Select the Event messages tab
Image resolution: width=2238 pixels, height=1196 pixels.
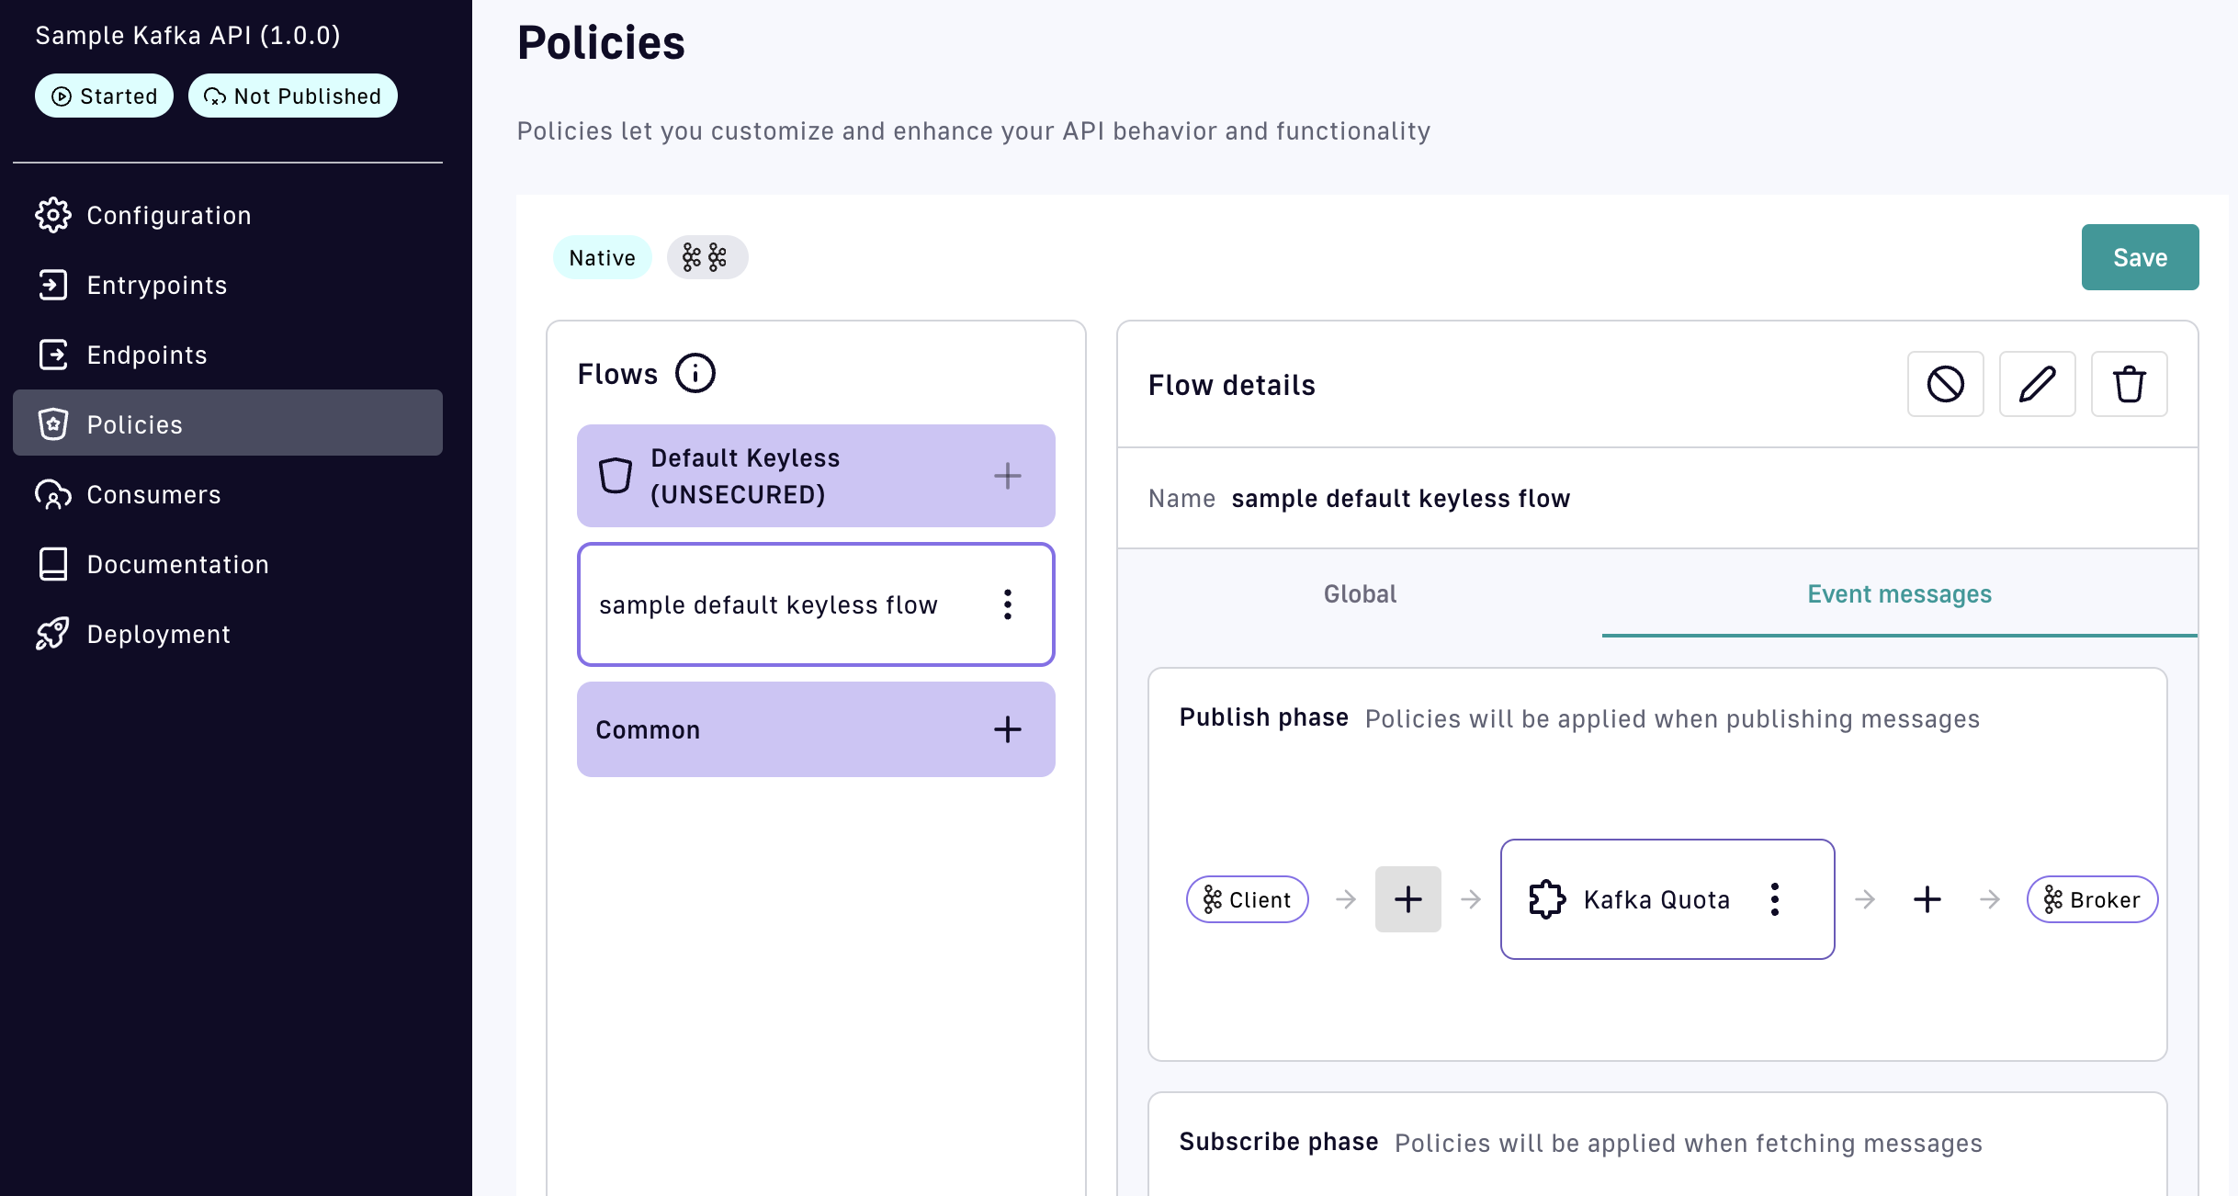[1899, 594]
